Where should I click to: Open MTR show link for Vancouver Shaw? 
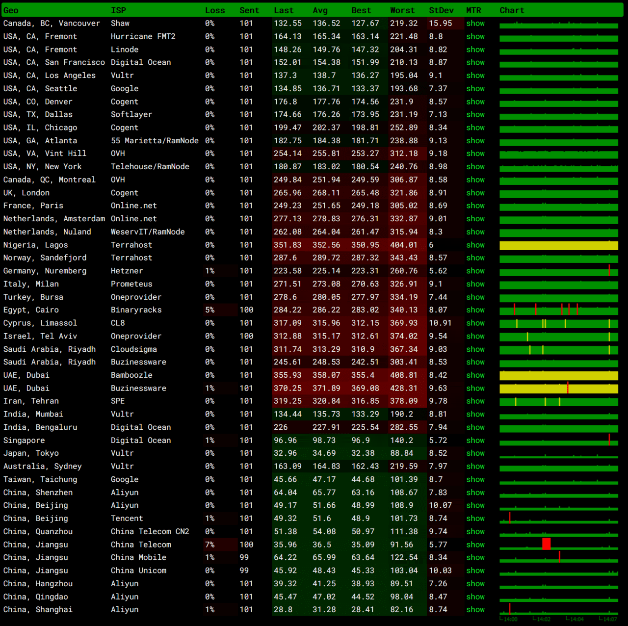click(x=475, y=23)
